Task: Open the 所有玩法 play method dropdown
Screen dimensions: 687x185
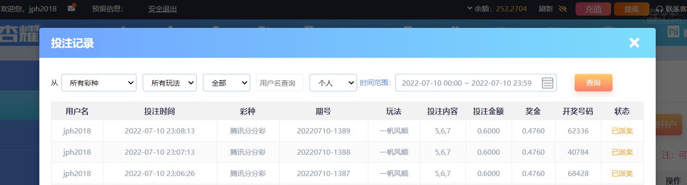Action: coord(170,83)
